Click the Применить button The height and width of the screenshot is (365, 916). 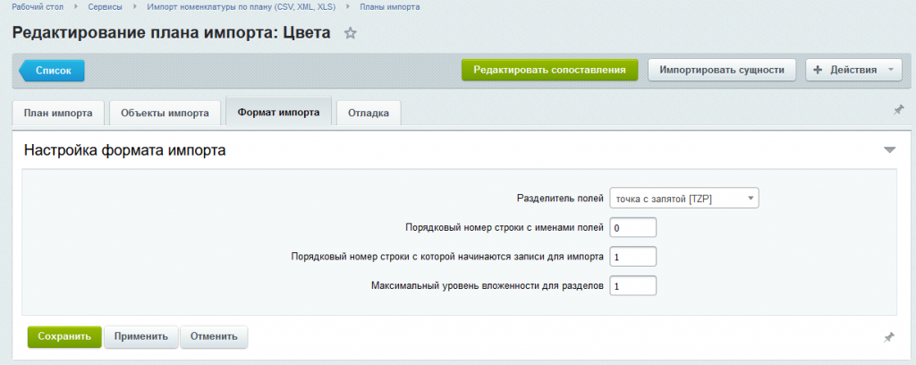click(140, 337)
